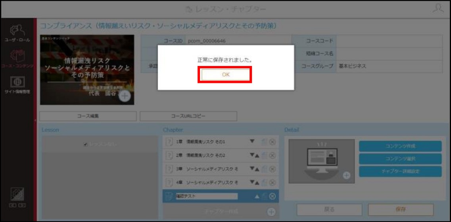Click the Detail preview image thumbnail
Image resolution: width=451 pixels, height=222 pixels.
322,161
